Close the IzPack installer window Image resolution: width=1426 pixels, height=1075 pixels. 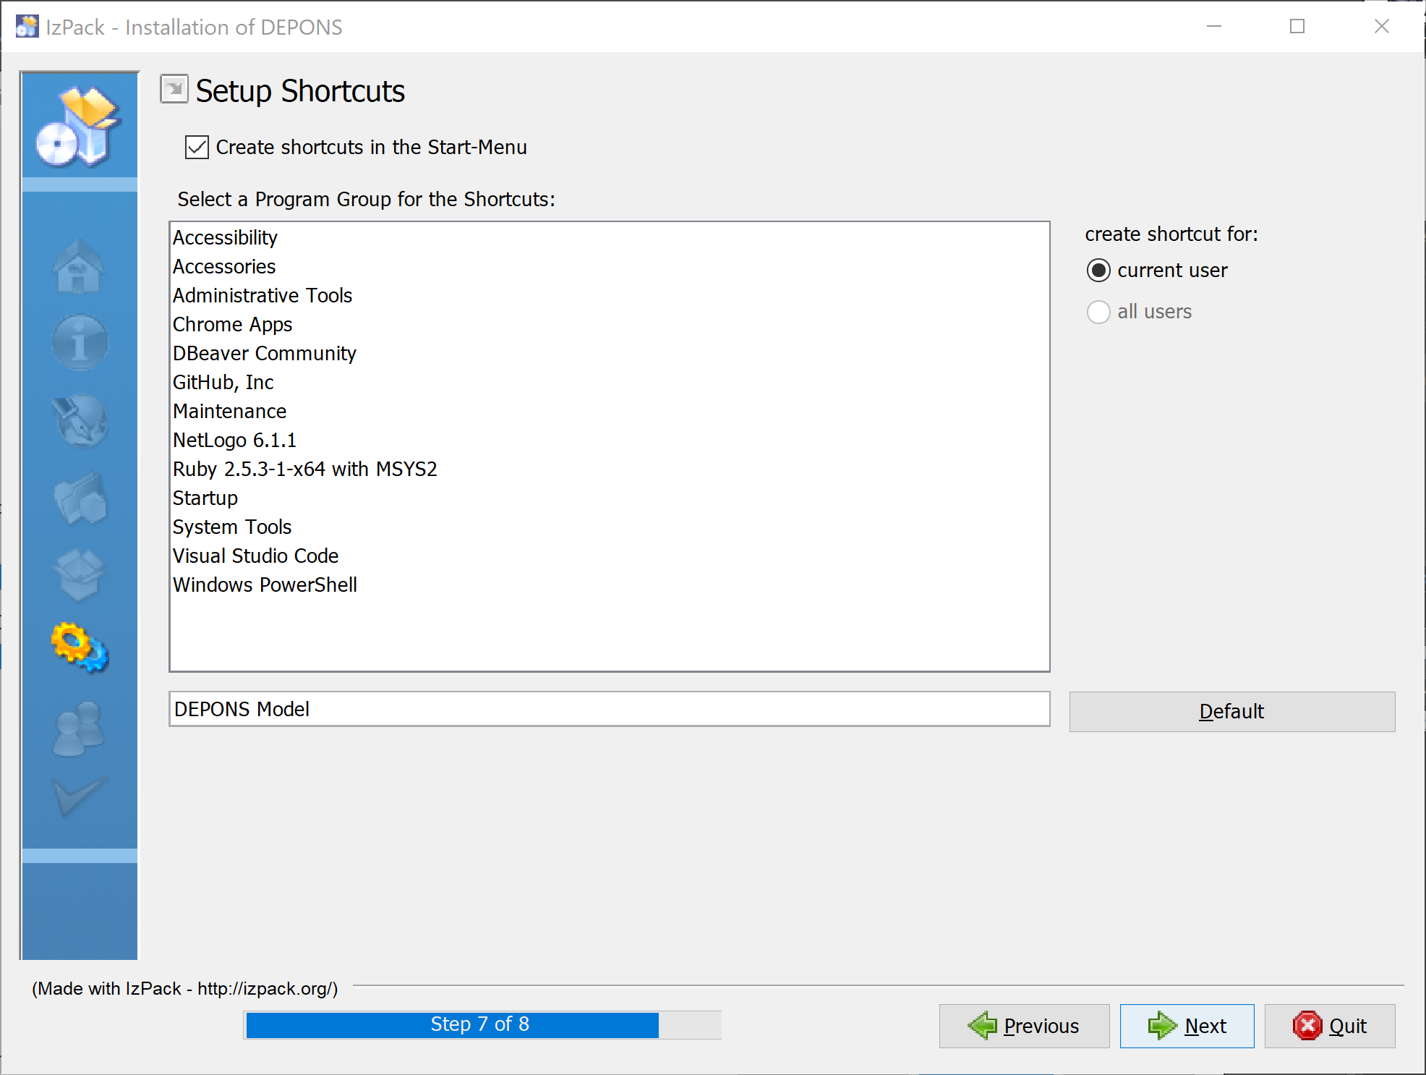(x=1381, y=27)
